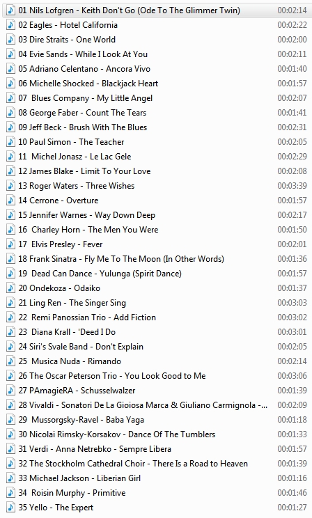The image size is (312, 518).
Task: Click the audio icon for Yello The Expert
Action: 10,508
